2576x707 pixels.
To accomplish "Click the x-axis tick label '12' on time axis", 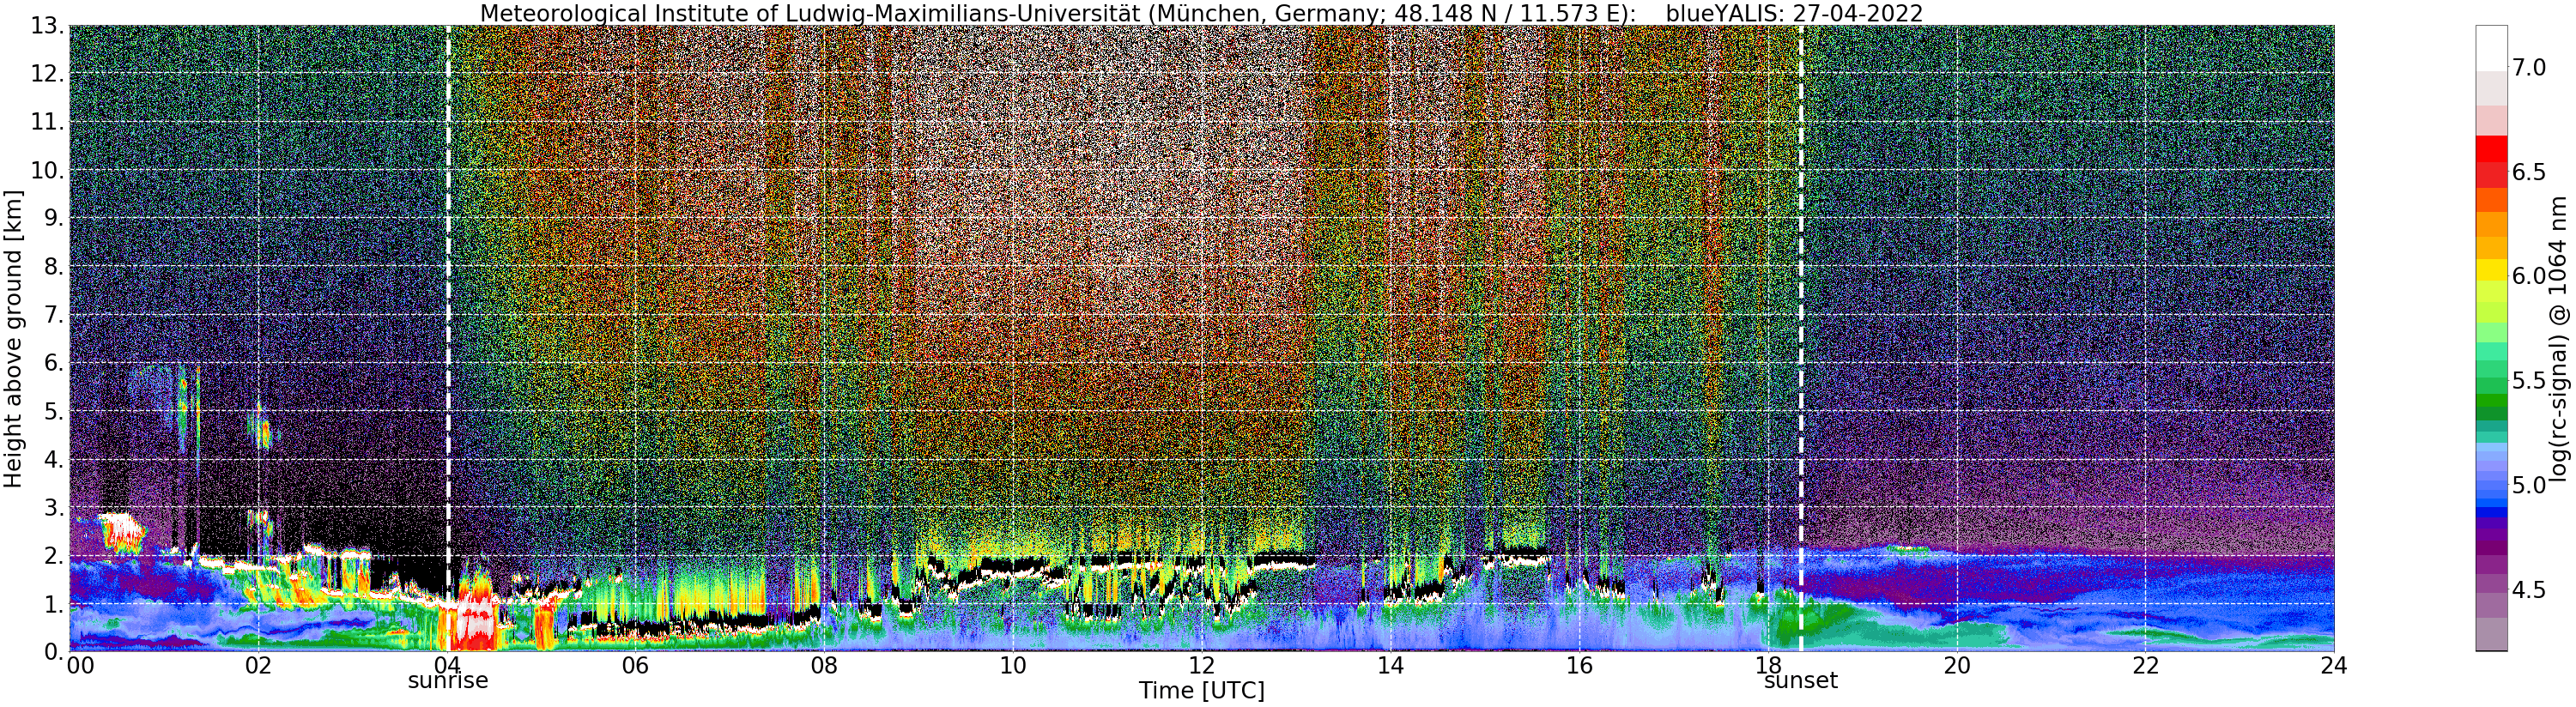I will coord(1202,666).
